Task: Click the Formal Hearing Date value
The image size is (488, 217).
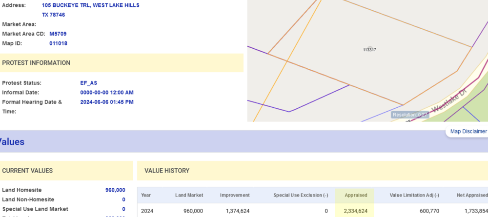Action: pyautogui.click(x=107, y=102)
